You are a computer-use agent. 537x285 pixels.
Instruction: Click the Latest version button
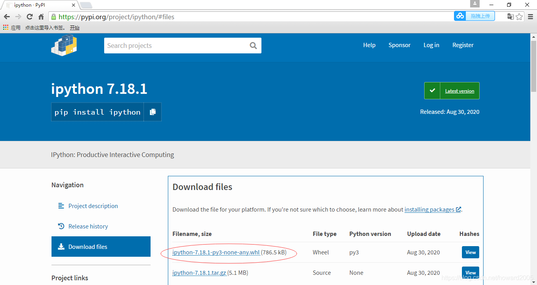(452, 91)
